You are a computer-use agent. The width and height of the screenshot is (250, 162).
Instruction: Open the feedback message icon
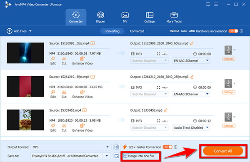[x=208, y=4]
